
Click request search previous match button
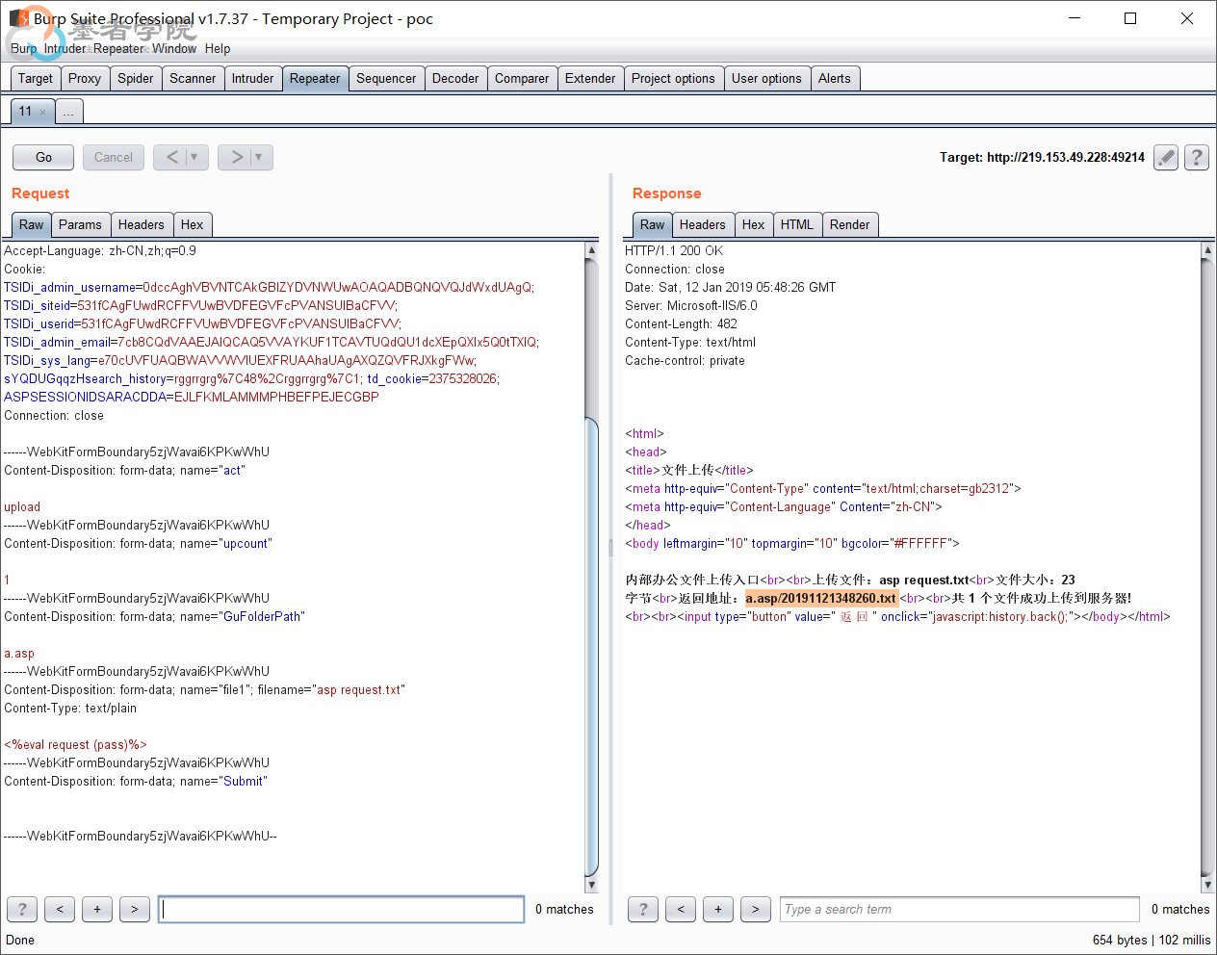pyautogui.click(x=60, y=909)
